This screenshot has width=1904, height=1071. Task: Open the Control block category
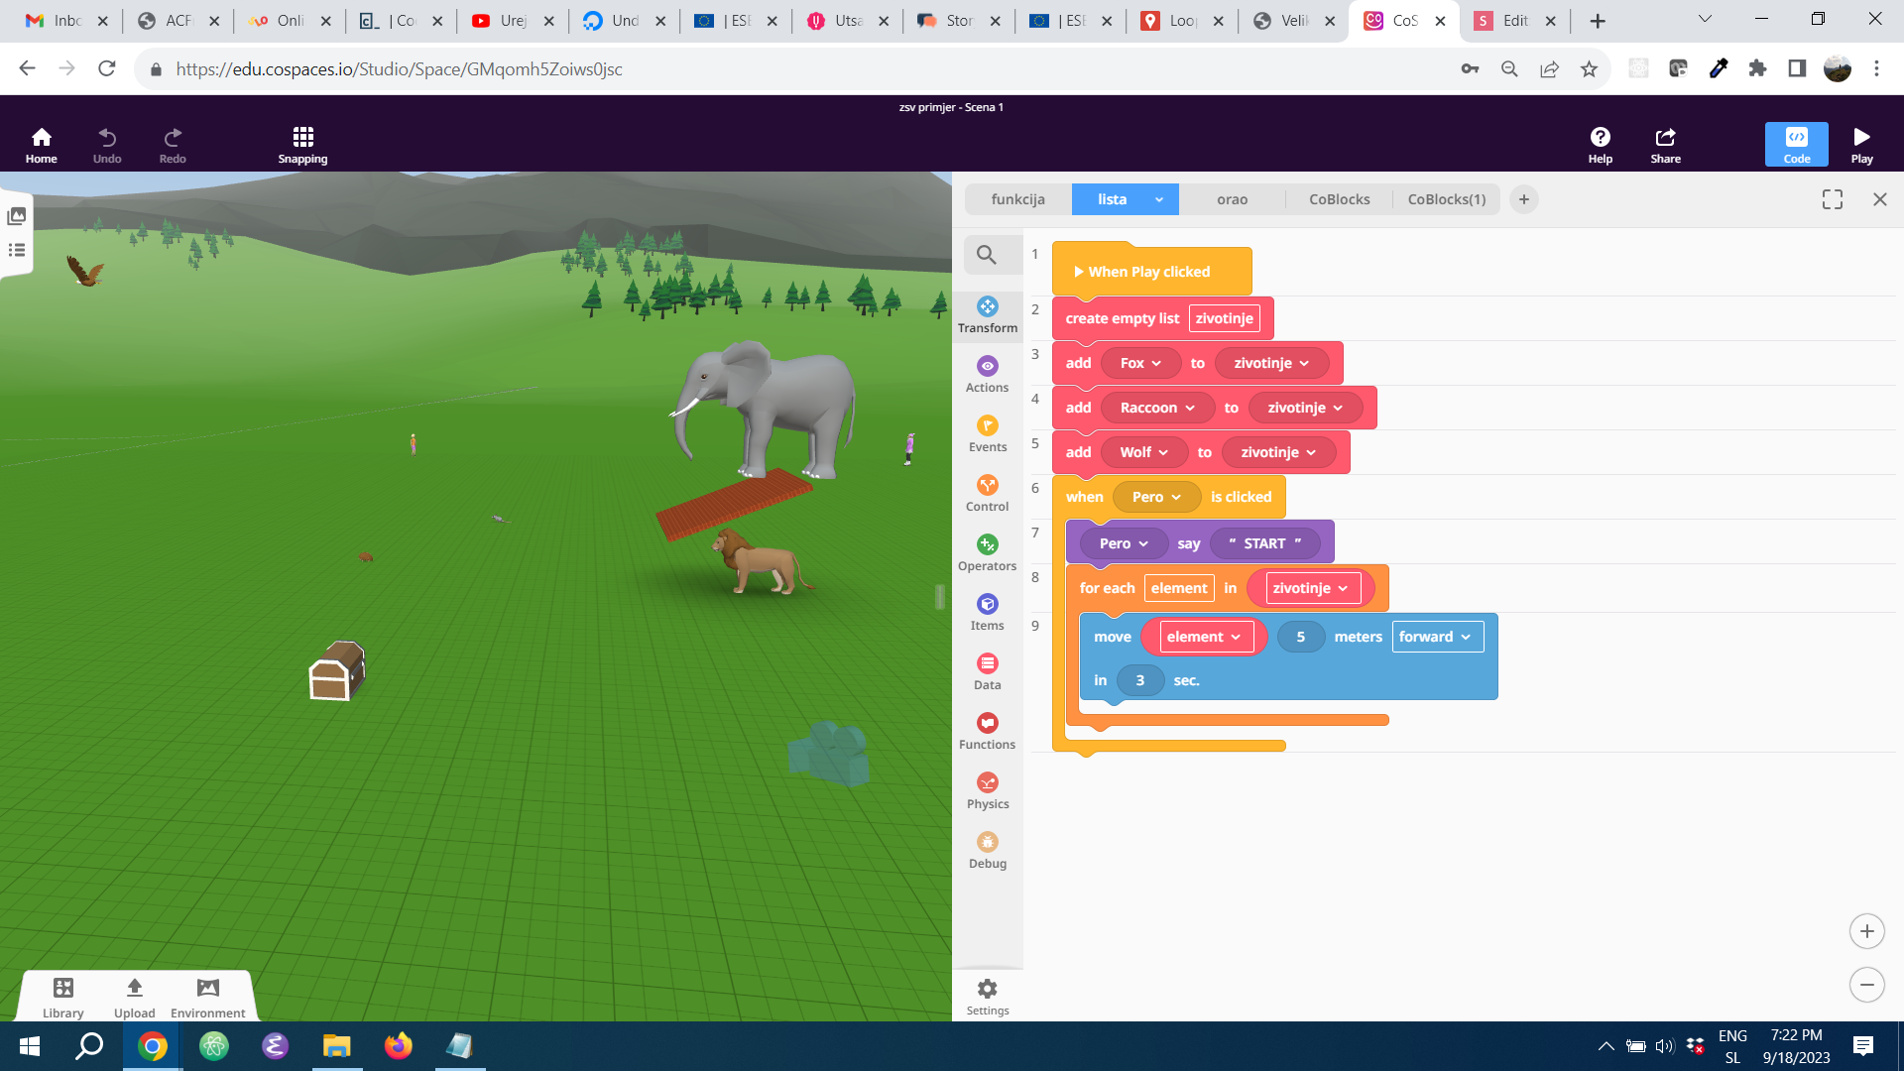[987, 494]
